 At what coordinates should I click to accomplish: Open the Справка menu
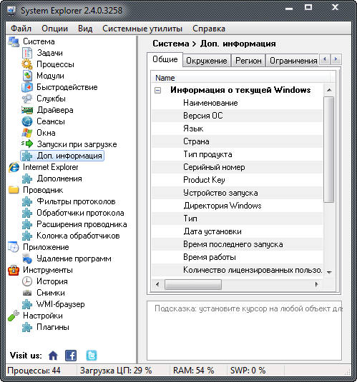click(x=209, y=29)
